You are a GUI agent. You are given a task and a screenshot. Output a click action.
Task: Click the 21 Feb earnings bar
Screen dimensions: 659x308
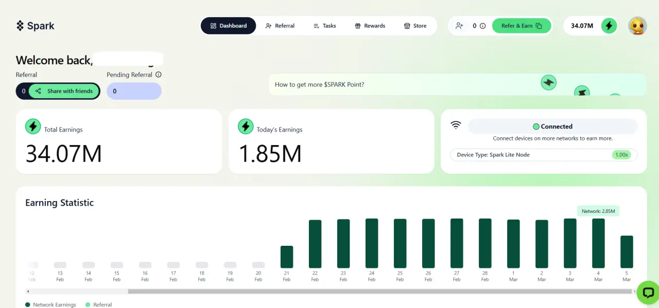(x=287, y=257)
